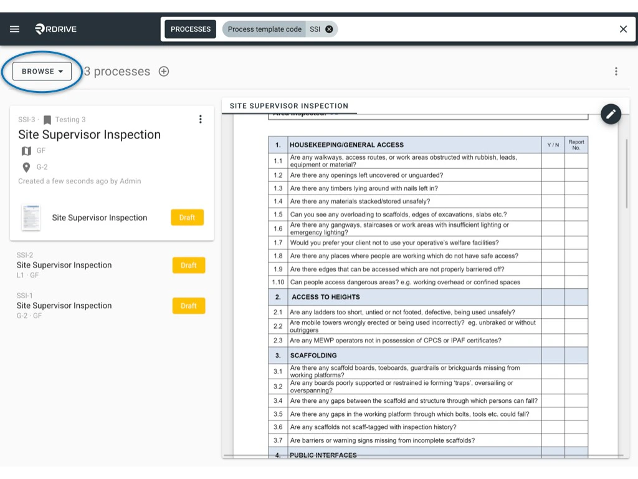Edit the document with pencil button

[x=611, y=114]
